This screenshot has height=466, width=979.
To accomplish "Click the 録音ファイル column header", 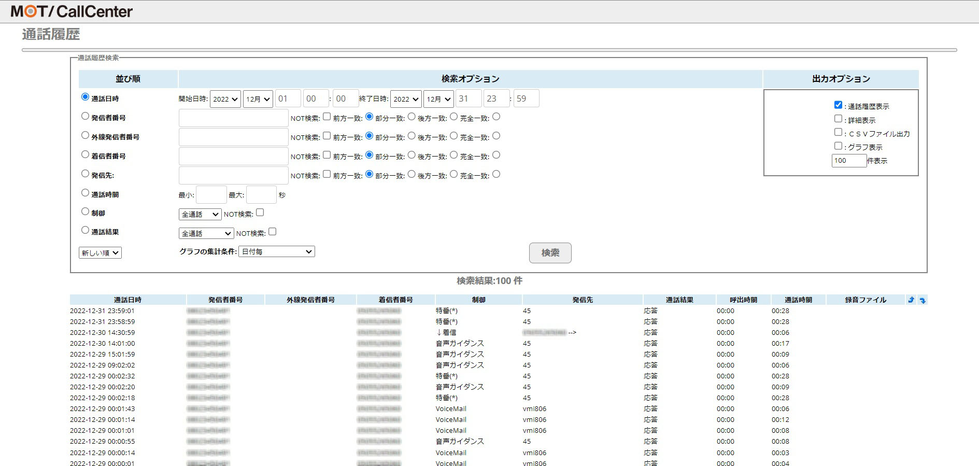I will (x=865, y=300).
